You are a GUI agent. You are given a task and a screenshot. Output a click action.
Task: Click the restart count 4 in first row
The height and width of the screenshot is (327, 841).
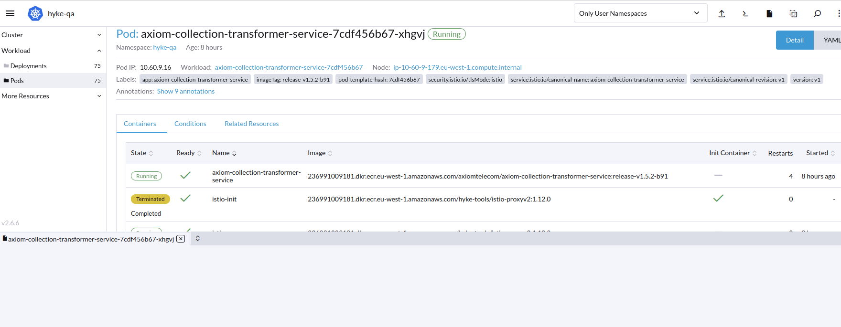coord(791,176)
